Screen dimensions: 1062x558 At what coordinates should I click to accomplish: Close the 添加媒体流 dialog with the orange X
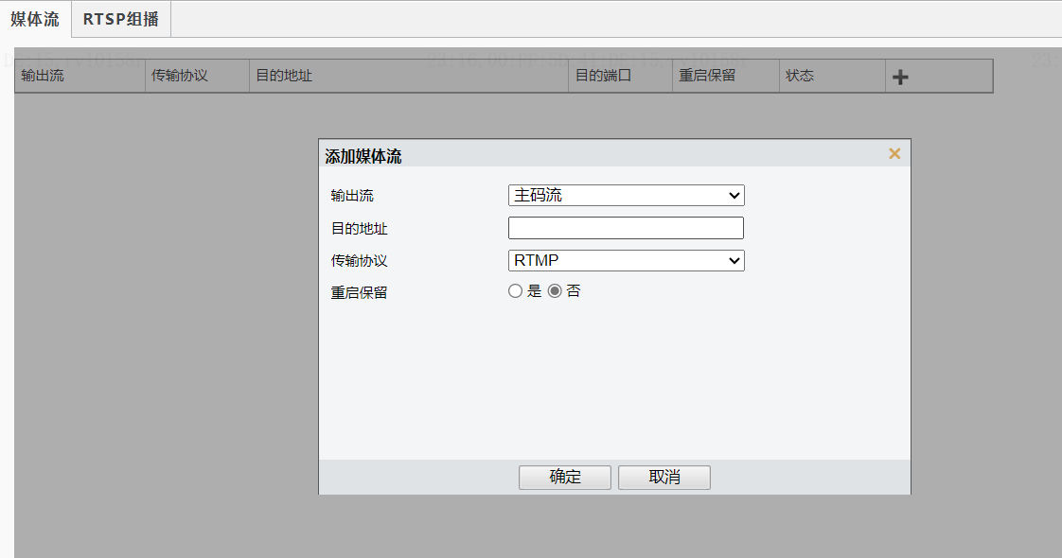click(x=894, y=152)
